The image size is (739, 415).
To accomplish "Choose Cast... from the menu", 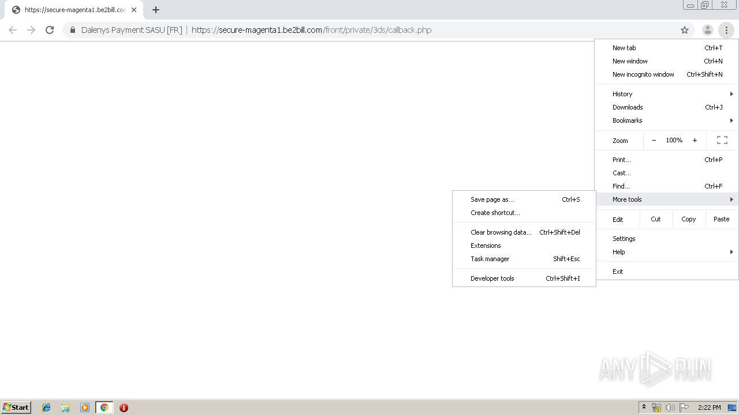I will pos(667,173).
